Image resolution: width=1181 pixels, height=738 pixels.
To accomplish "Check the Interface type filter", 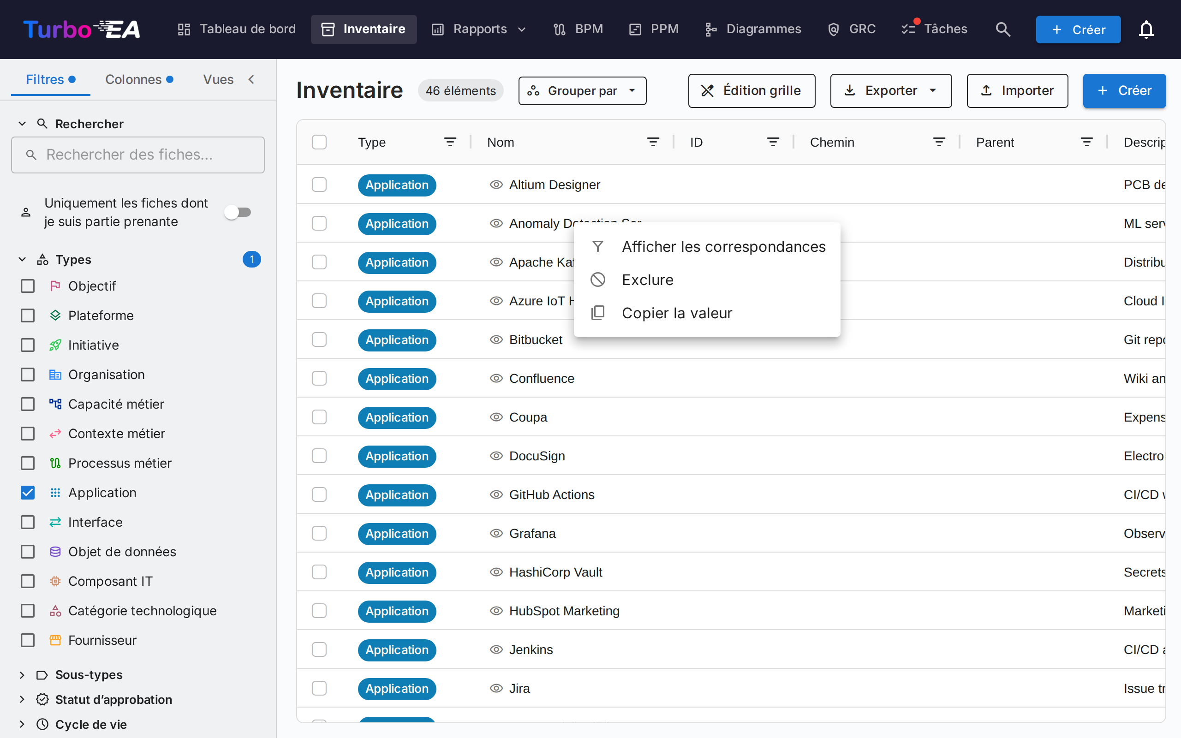I will point(28,522).
